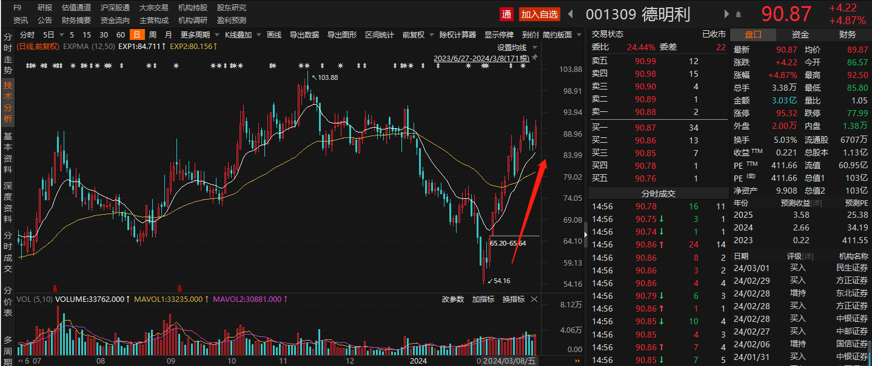
Task: Select 5-minute K-line period
Action: point(72,34)
